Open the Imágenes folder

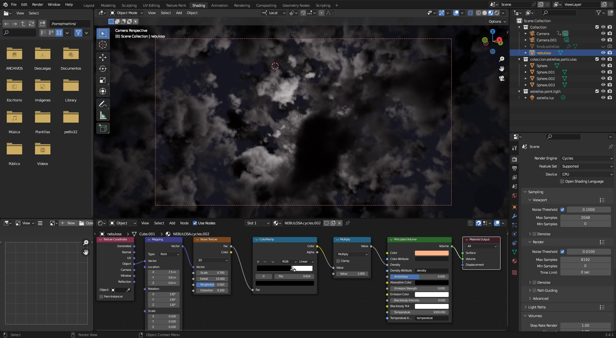click(x=43, y=91)
